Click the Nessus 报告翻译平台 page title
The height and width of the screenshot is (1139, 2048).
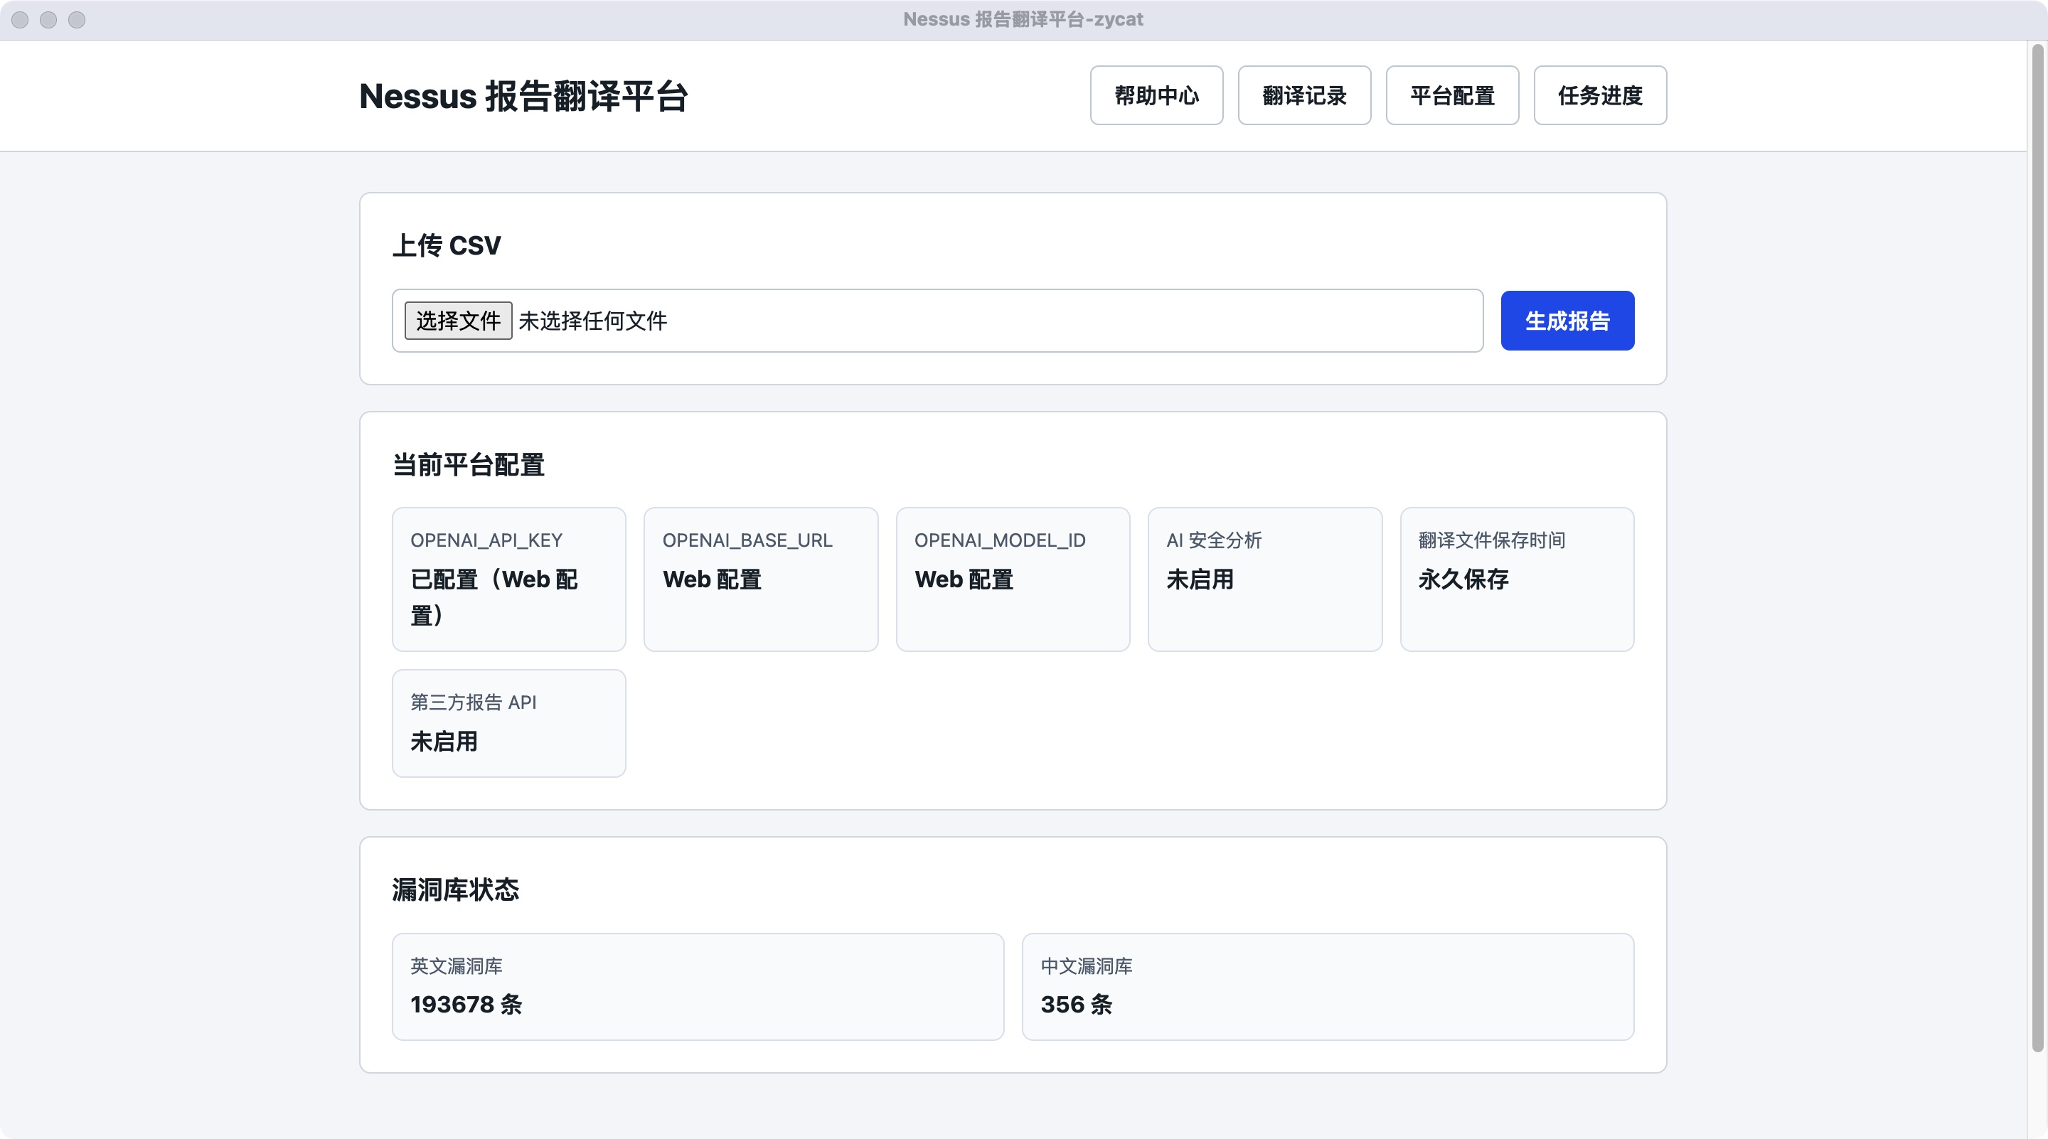[523, 96]
